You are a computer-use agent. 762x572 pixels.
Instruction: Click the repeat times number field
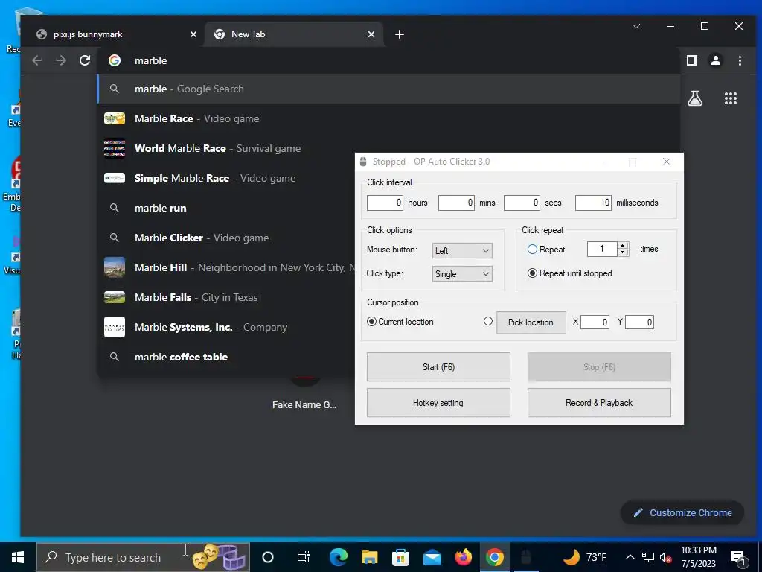tap(602, 249)
